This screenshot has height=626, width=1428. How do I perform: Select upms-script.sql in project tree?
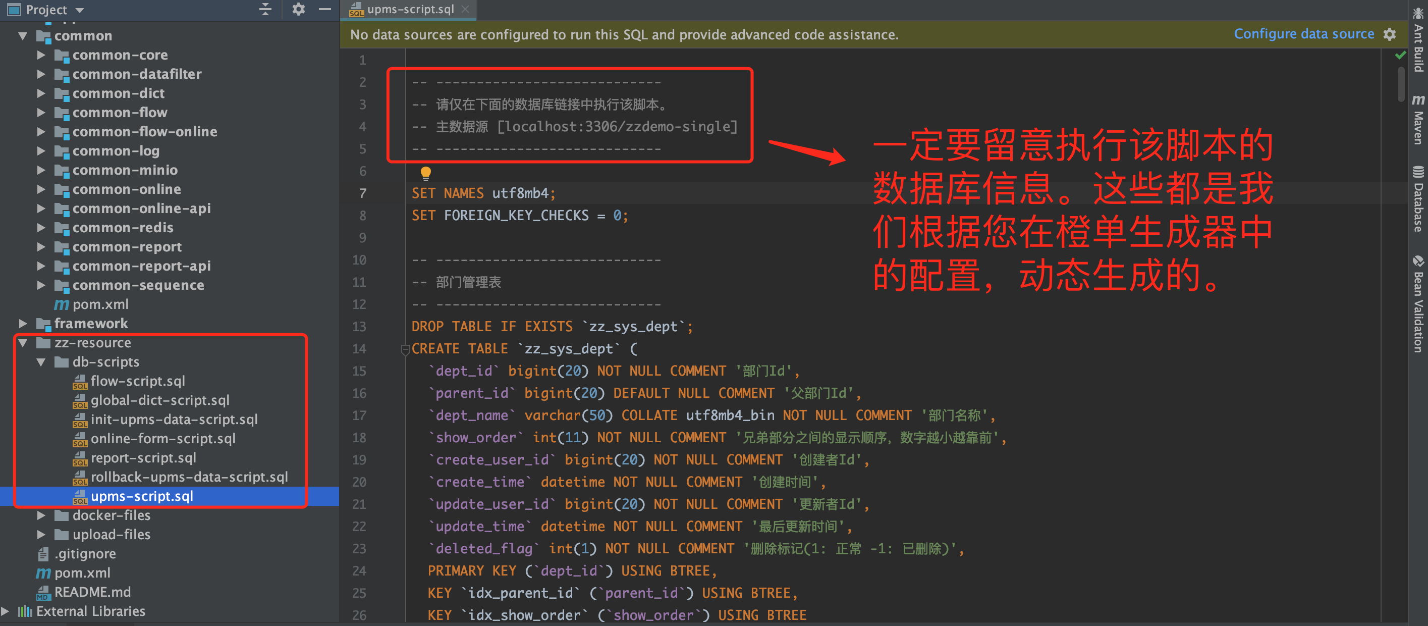pyautogui.click(x=142, y=496)
